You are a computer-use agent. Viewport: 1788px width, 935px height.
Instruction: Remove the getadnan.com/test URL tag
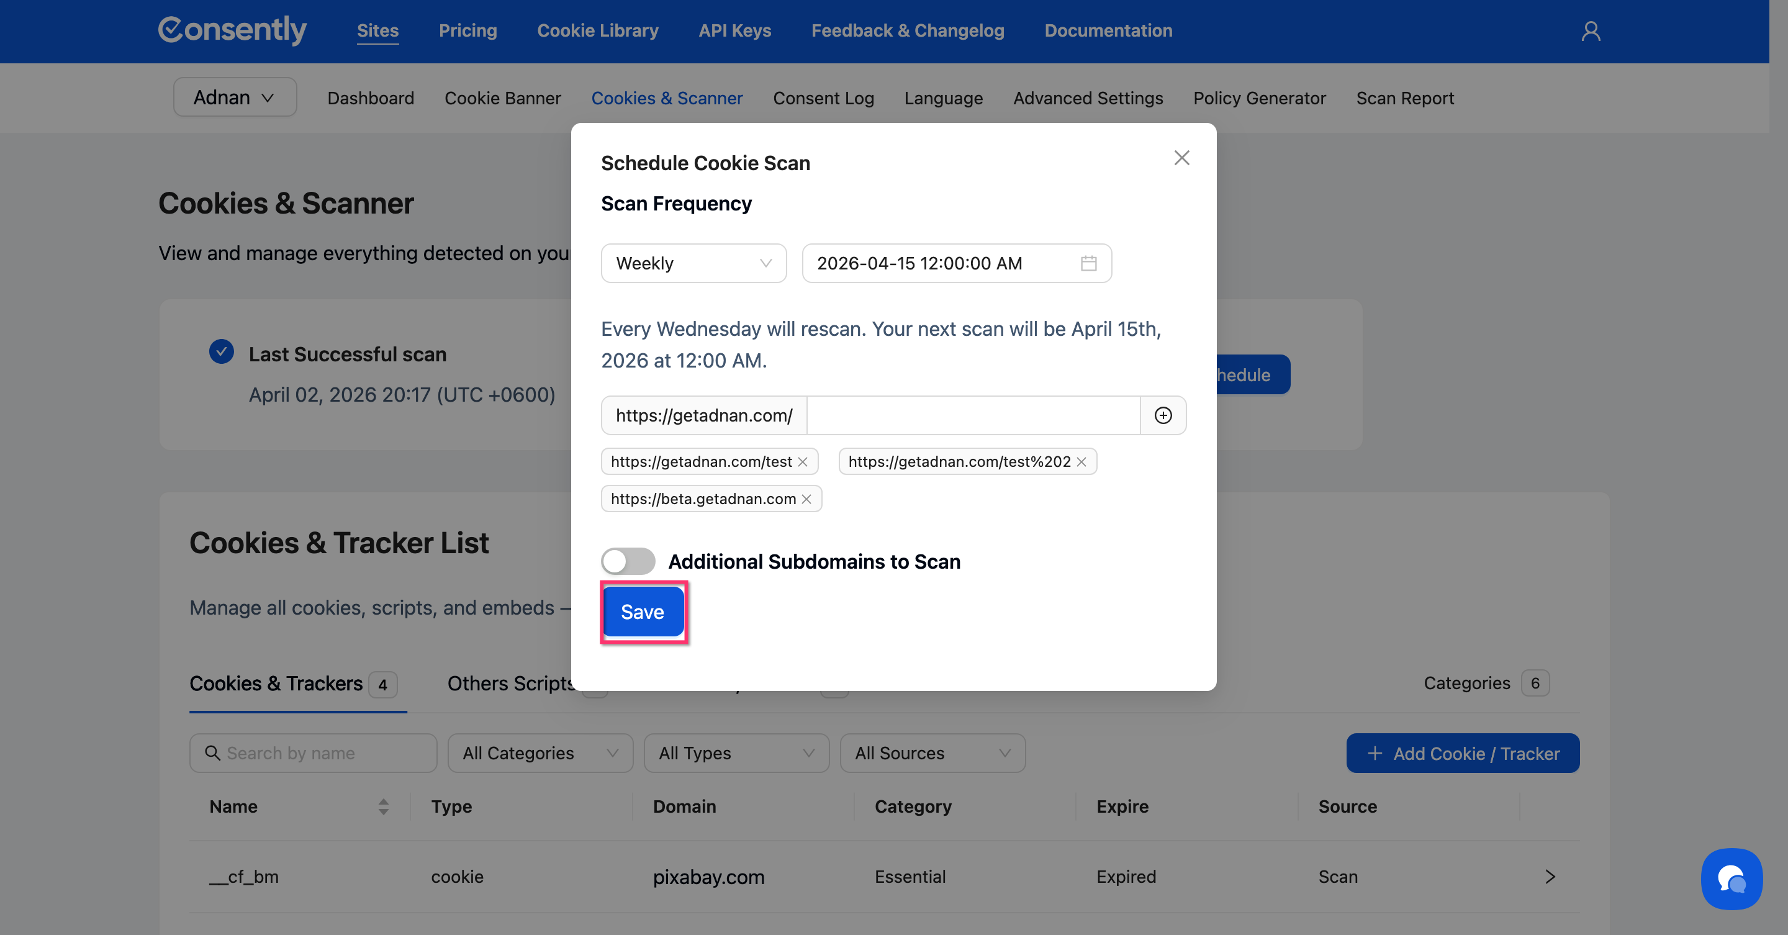[x=803, y=461]
